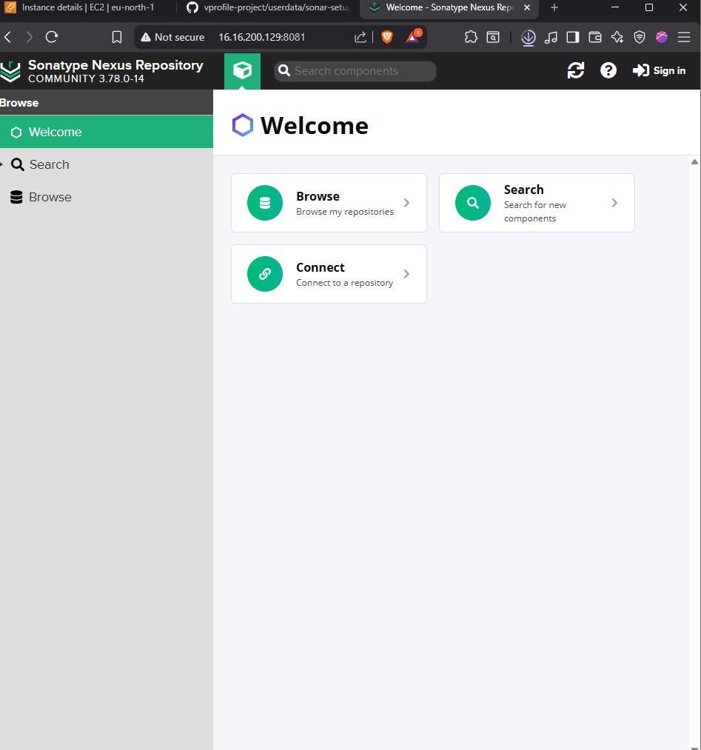Screen dimensions: 701x750
Task: Click the chevron on the Connect card
Action: [406, 274]
